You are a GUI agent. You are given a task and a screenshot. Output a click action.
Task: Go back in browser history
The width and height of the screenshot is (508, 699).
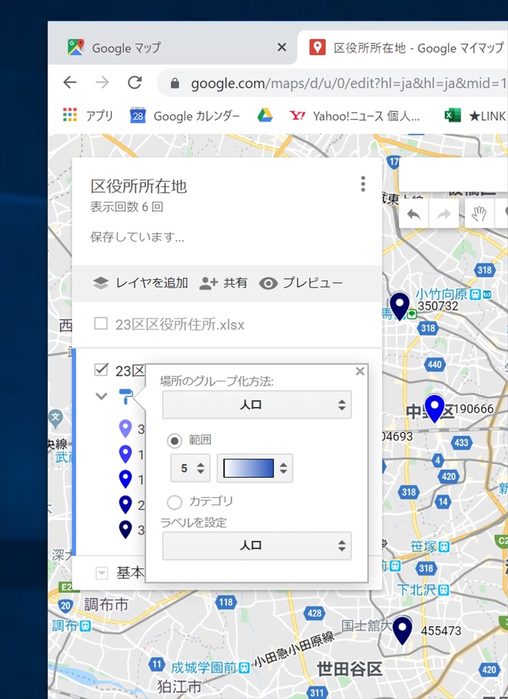click(70, 83)
